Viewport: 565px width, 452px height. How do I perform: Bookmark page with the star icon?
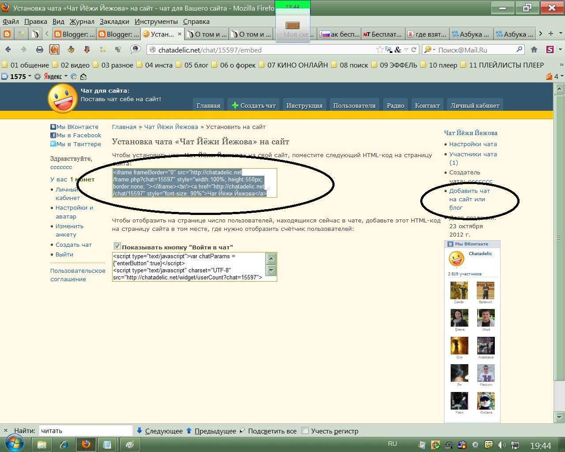point(380,49)
